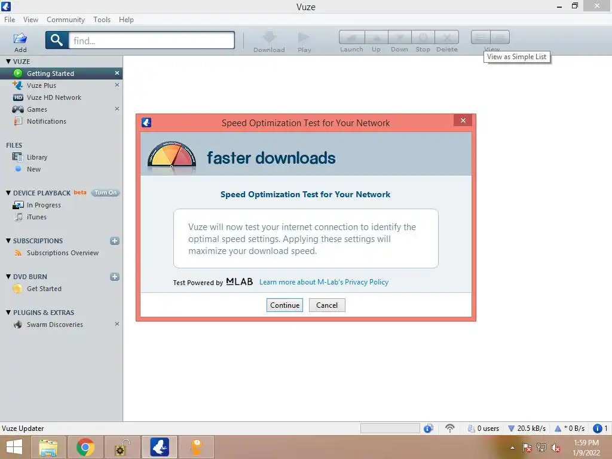Image resolution: width=612 pixels, height=459 pixels.
Task: Click upload speed 0 B/s indicator
Action: [x=570, y=429]
